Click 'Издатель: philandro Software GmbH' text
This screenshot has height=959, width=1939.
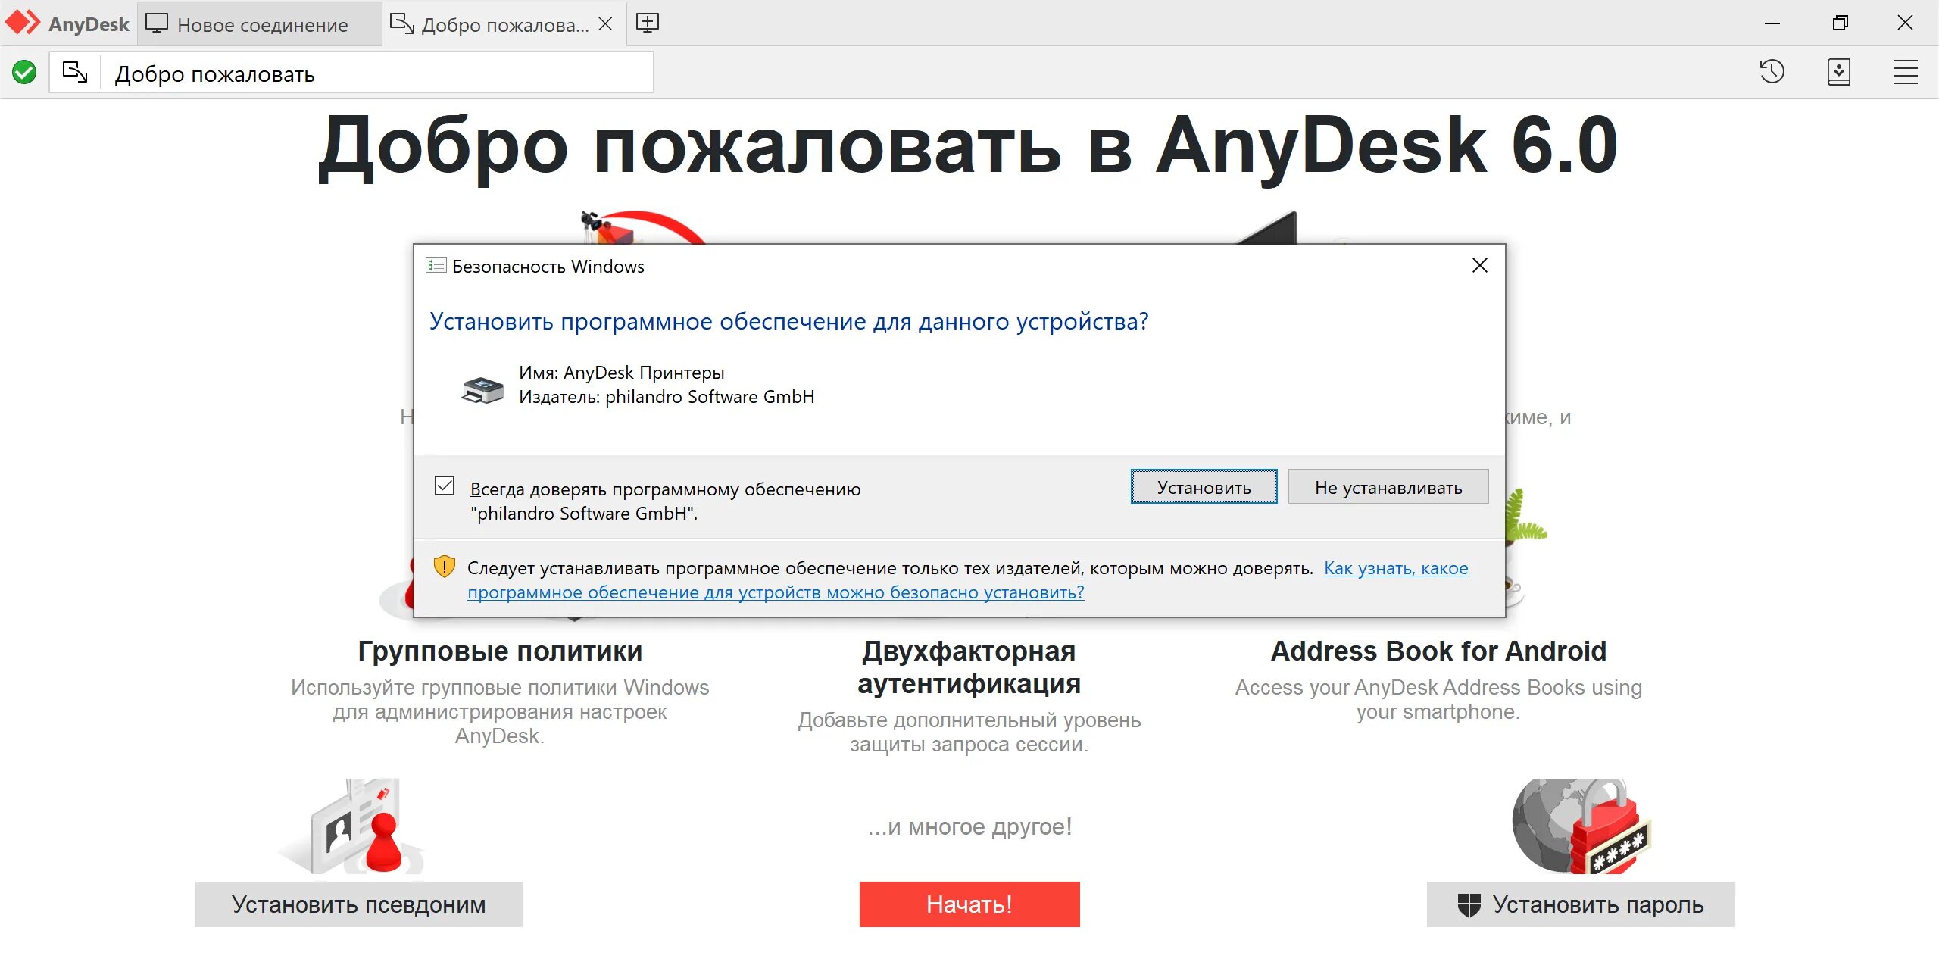[667, 397]
